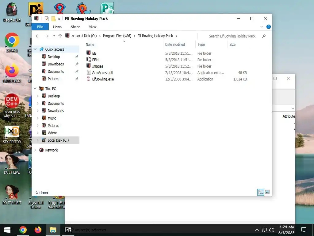This screenshot has height=236, width=314.
Task: Launch Chrome from taskbar
Action: (x=23, y=230)
